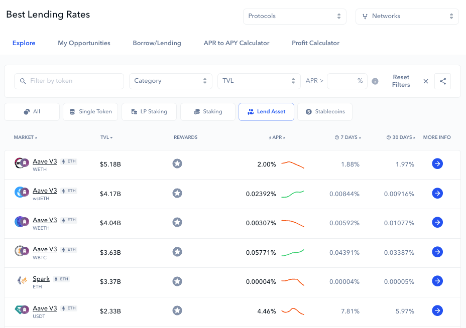
Task: Open more info arrow for Spark ETH market
Action: pyautogui.click(x=437, y=281)
